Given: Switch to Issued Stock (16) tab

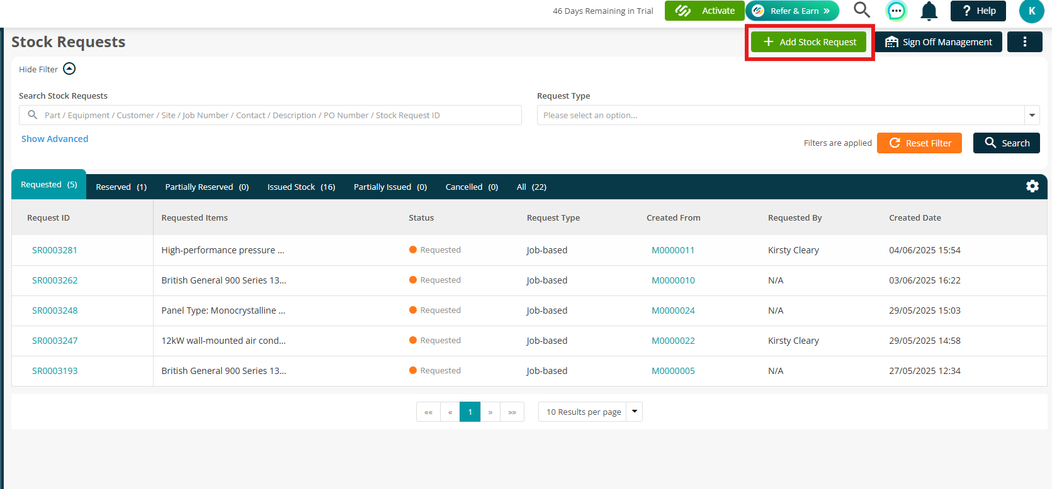Looking at the screenshot, I should 301,187.
